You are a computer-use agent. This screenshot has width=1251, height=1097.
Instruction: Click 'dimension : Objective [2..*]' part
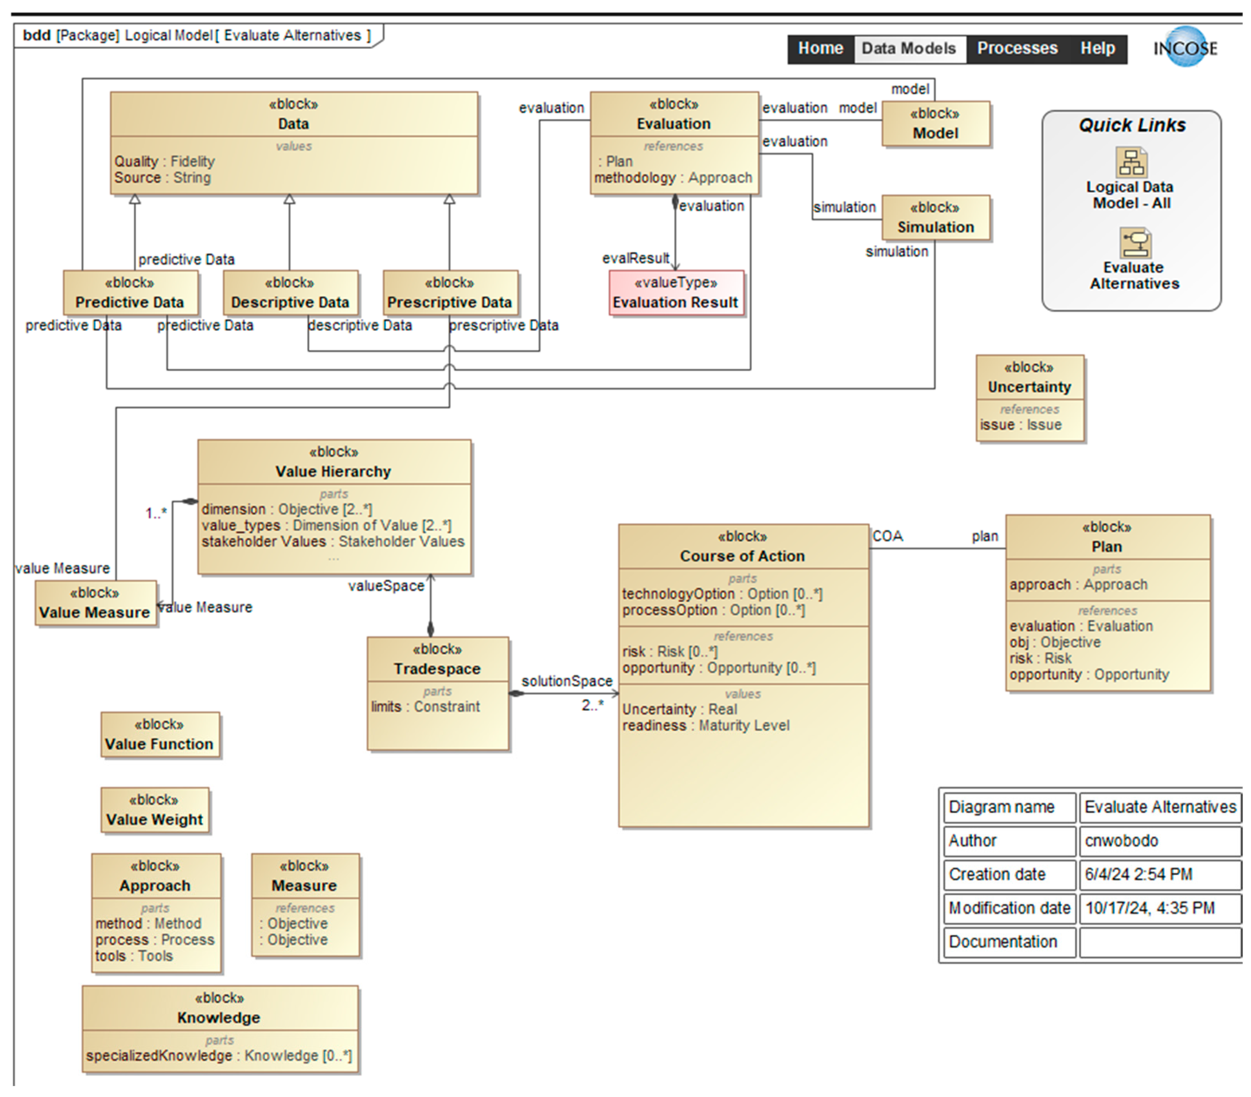click(287, 509)
